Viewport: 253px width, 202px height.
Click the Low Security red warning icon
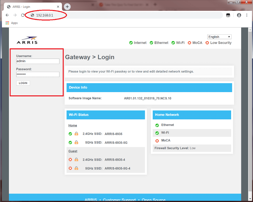207,43
